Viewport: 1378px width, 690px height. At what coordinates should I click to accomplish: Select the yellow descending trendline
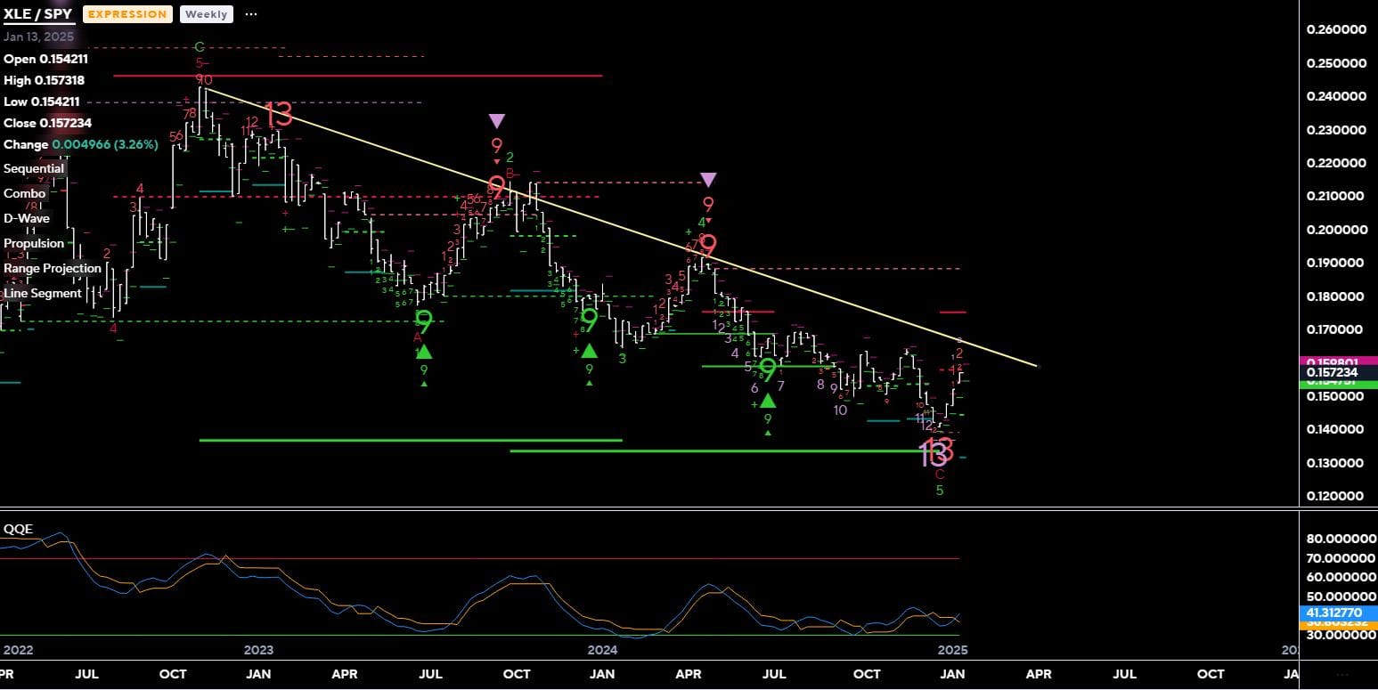tap(621, 225)
